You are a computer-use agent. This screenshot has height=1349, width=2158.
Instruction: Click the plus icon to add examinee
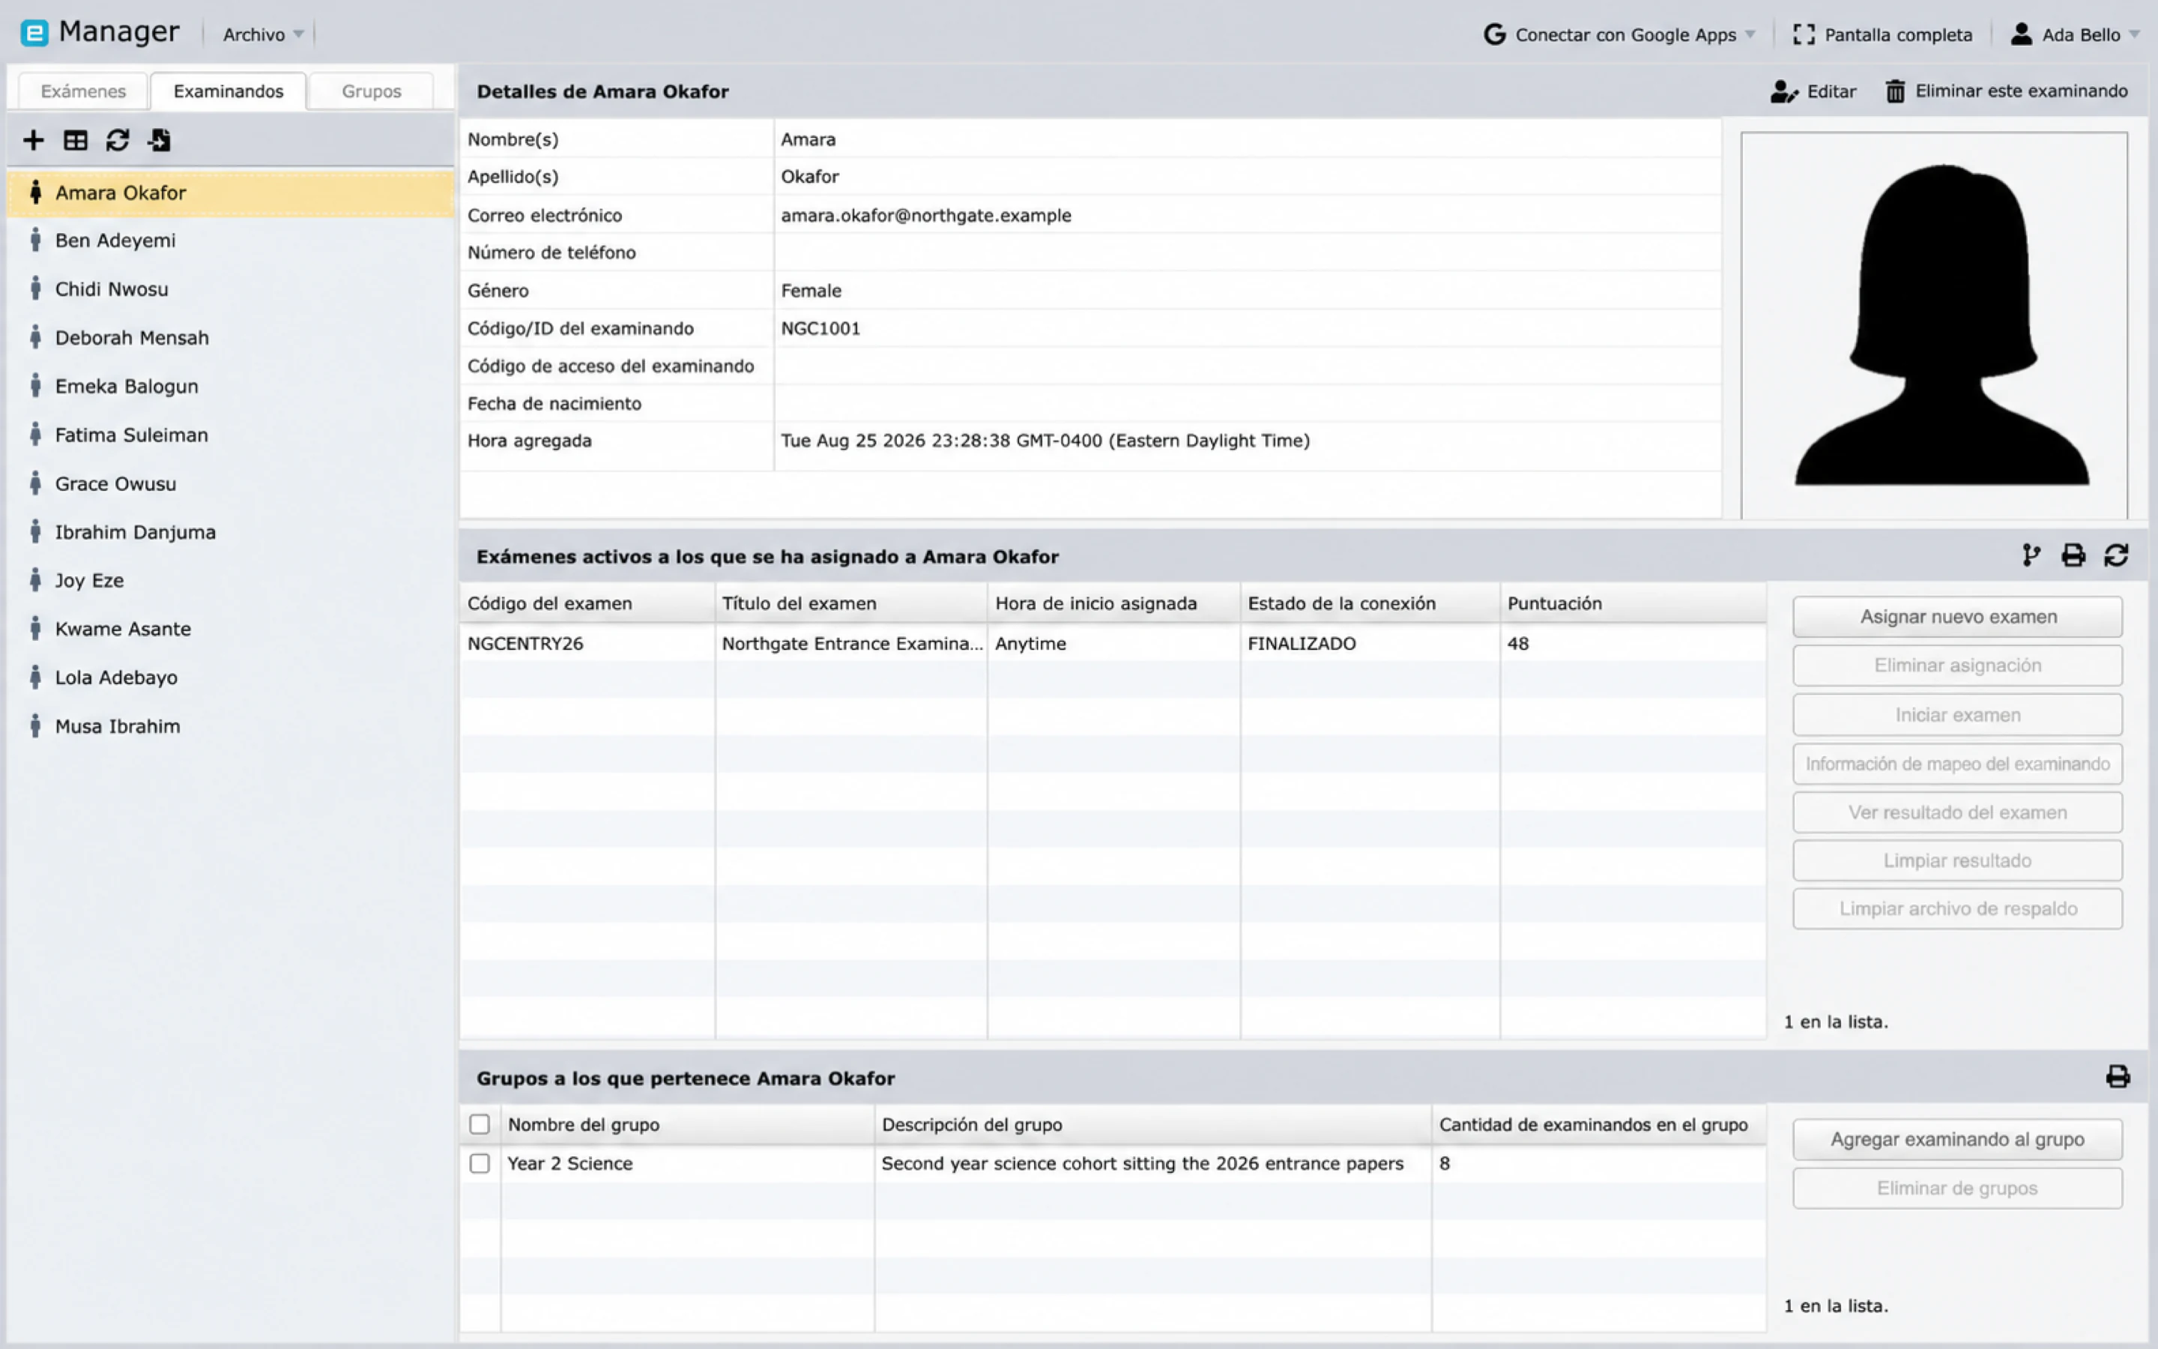tap(33, 140)
